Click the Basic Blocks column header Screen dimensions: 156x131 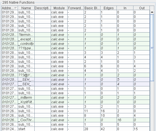(92, 8)
